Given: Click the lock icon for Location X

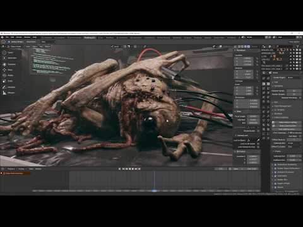Looking at the screenshot, I should click(257, 59).
